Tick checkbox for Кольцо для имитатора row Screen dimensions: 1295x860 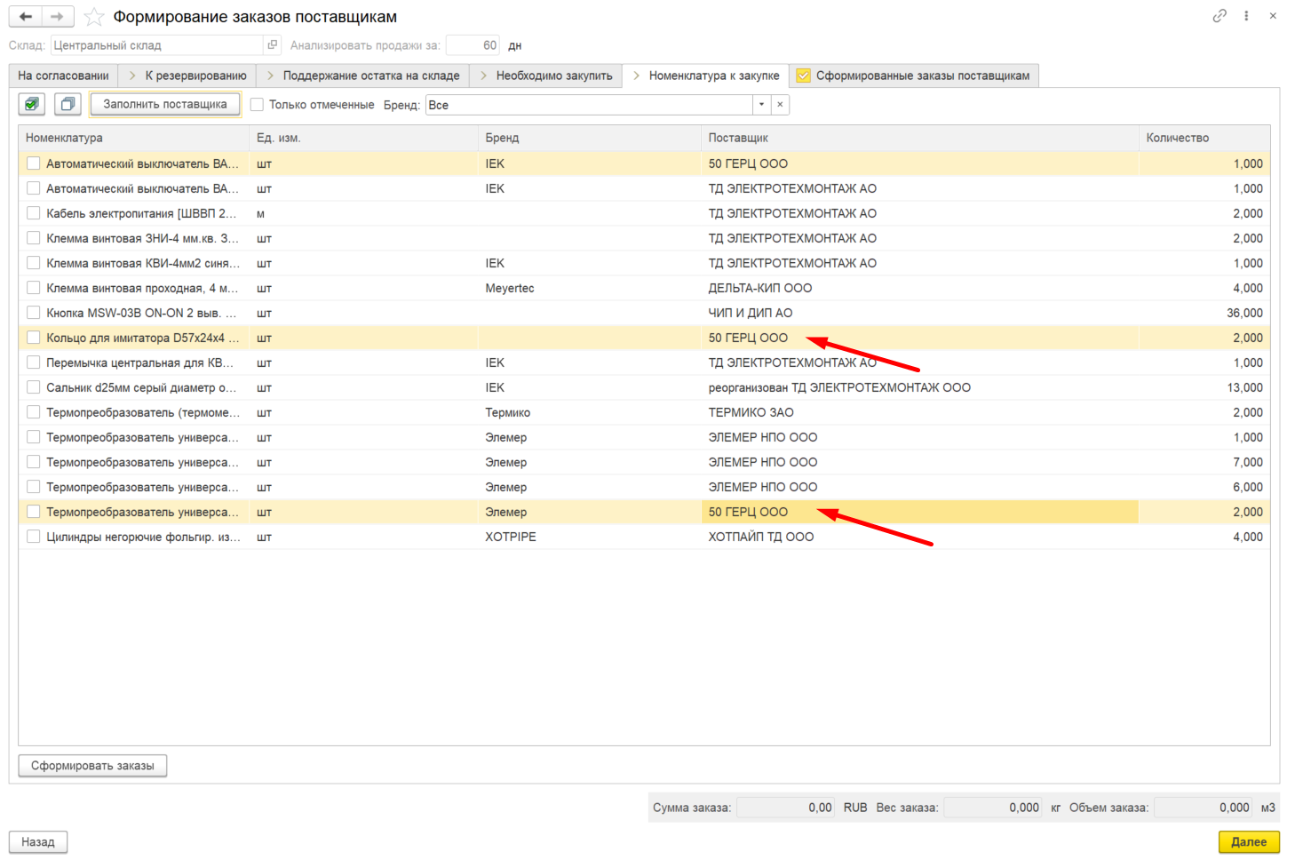point(33,338)
